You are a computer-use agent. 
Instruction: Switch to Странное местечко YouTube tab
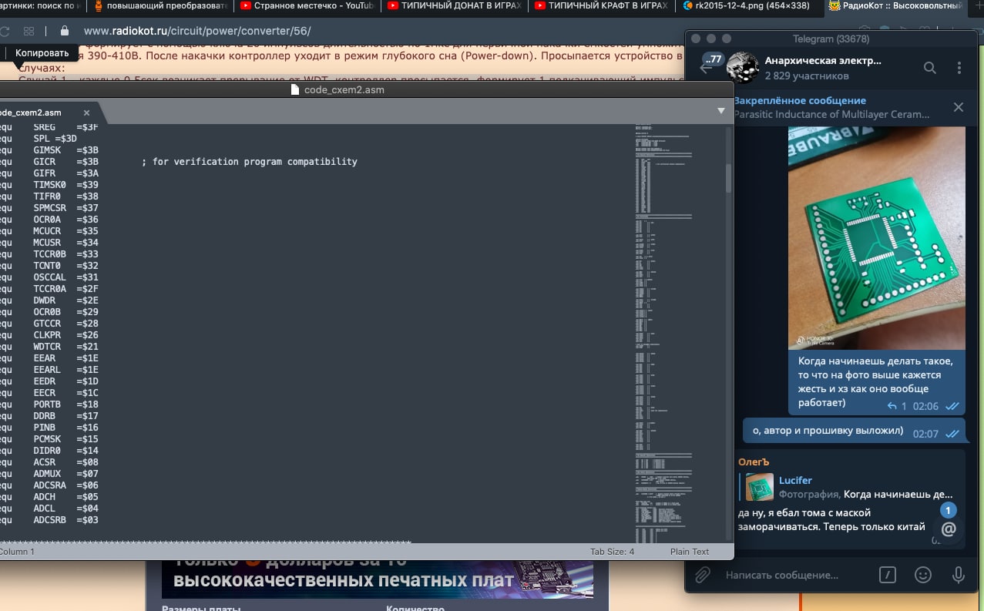(x=307, y=5)
